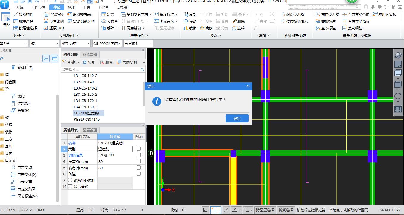Image resolution: width=404 pixels, height=215 pixels.
Task: Click 布置受力筋 place rebar tool
Action: 327,14
